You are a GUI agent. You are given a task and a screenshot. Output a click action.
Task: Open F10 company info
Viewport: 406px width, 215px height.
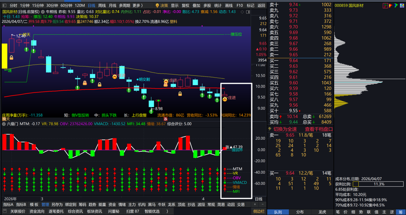point(240,6)
